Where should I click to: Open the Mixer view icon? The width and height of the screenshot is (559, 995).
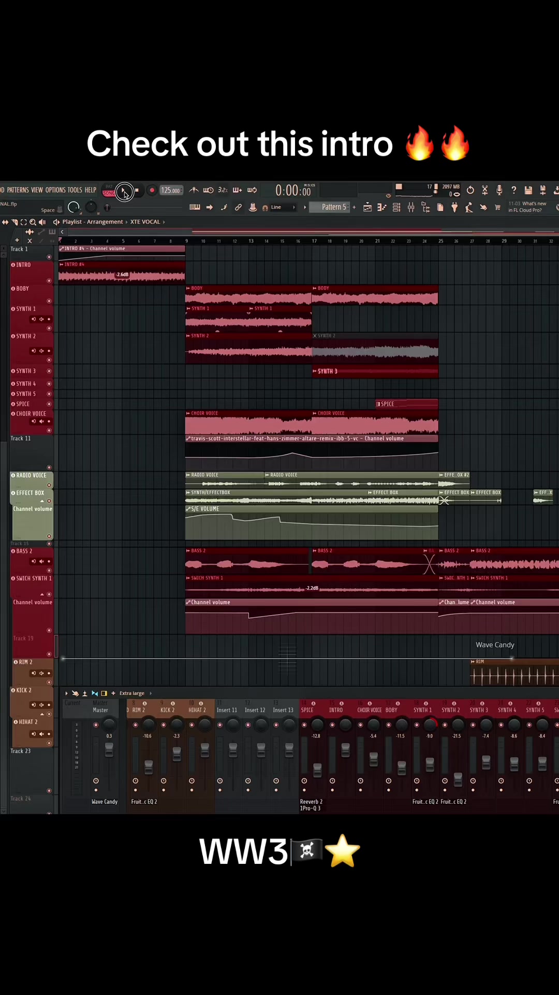point(411,207)
